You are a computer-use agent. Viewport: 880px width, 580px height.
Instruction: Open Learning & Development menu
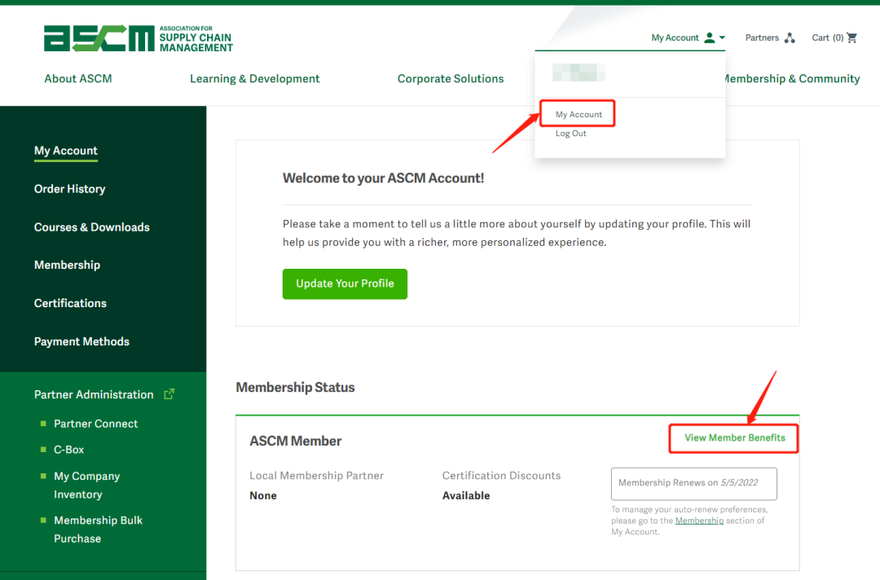tap(255, 78)
